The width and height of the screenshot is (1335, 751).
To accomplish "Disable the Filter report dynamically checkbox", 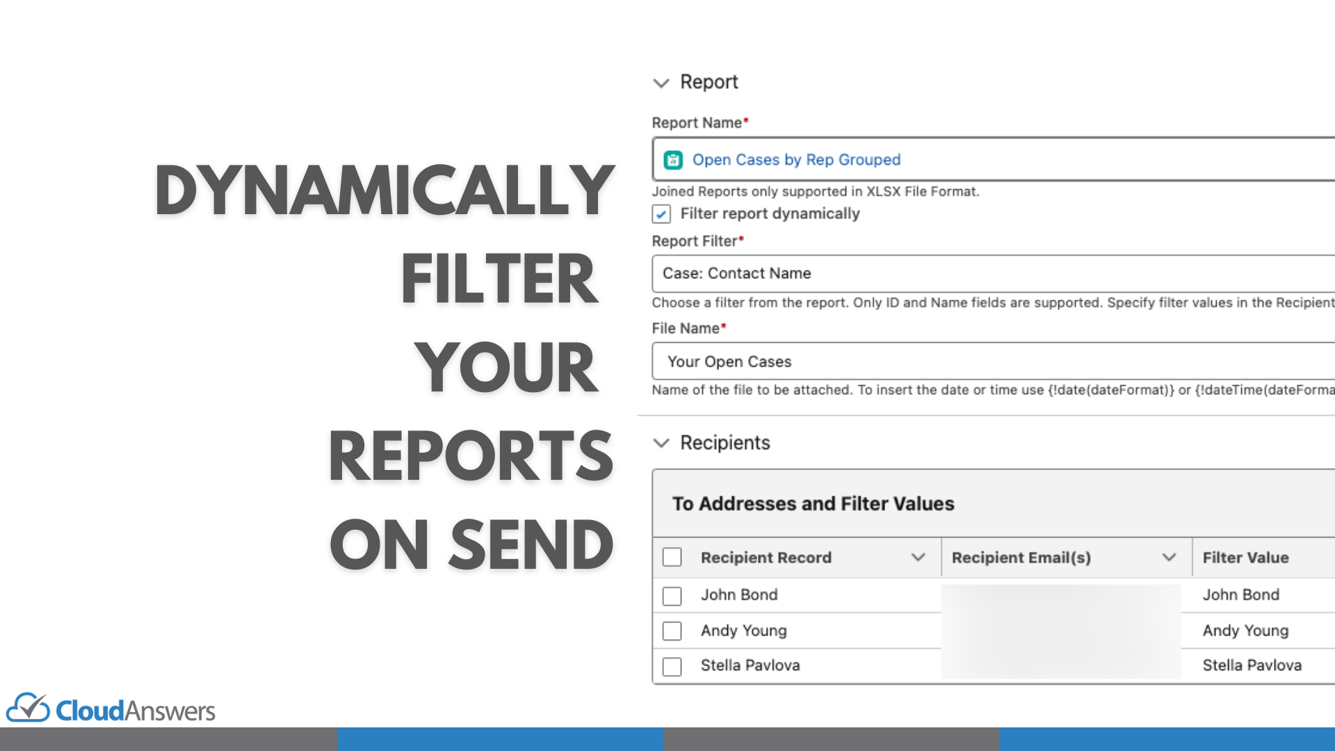I will click(x=660, y=214).
